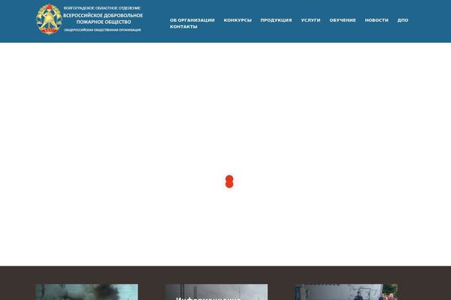Open the ДПО menu item
This screenshot has width=451, height=300.
pos(403,20)
